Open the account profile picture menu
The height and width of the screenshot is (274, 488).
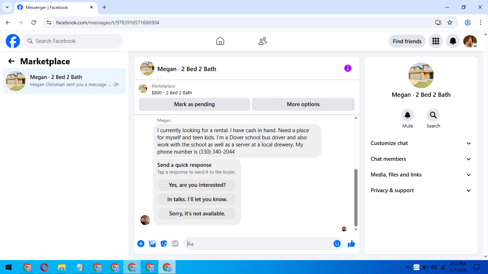[x=470, y=41]
